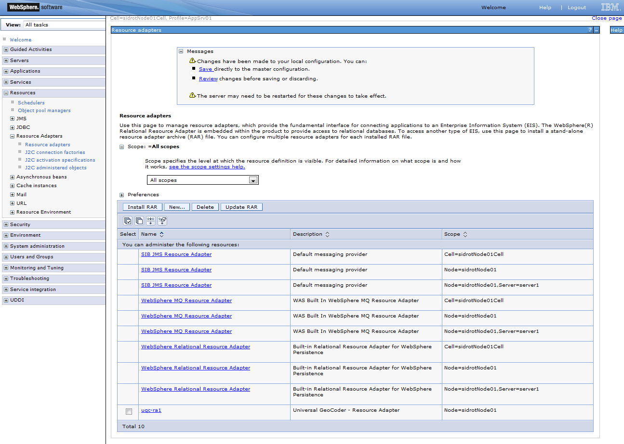This screenshot has height=444, width=624.
Task: Open WebSphere Relational Resource Adapter for server1
Action: click(196, 389)
